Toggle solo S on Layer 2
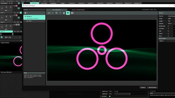This screenshot has width=175, height=98. [x=11, y=17]
